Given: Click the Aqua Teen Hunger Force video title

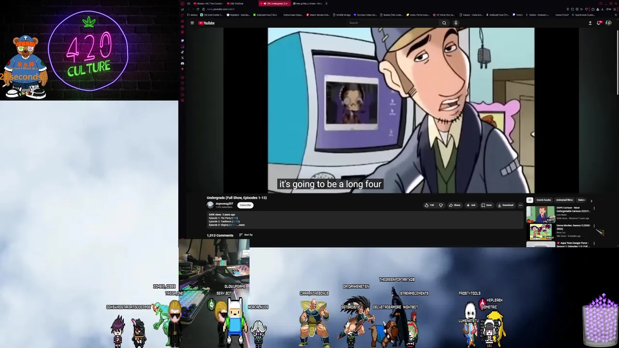Looking at the screenshot, I should (573, 245).
